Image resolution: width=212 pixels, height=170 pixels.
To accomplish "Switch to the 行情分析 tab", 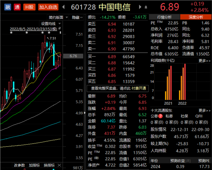I will [x=164, y=17].
